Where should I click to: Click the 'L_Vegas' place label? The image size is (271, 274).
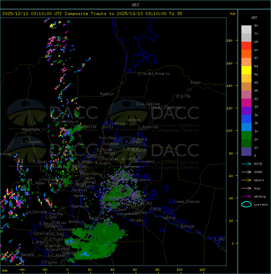tap(38, 183)
